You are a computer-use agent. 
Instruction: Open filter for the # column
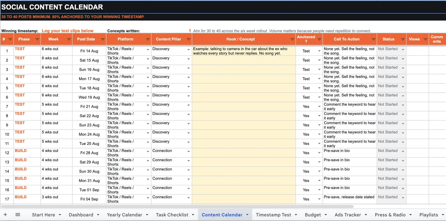10,39
